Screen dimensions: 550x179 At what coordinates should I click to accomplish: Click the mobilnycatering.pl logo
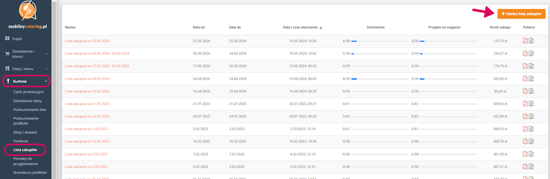point(27,16)
